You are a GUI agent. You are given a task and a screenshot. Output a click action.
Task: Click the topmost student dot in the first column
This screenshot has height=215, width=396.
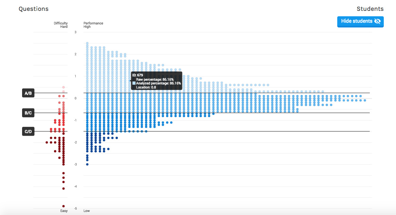pyautogui.click(x=87, y=43)
